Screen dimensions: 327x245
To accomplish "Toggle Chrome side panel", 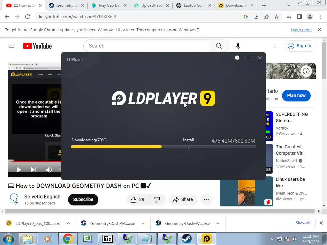I will click(300, 17).
